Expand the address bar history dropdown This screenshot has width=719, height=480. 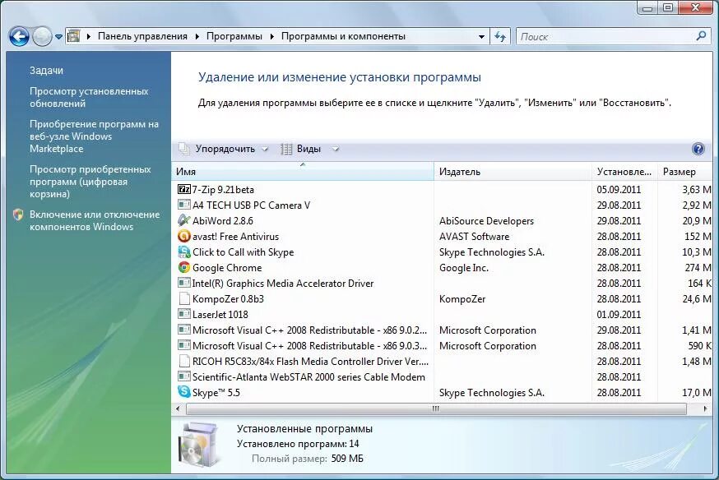click(483, 36)
